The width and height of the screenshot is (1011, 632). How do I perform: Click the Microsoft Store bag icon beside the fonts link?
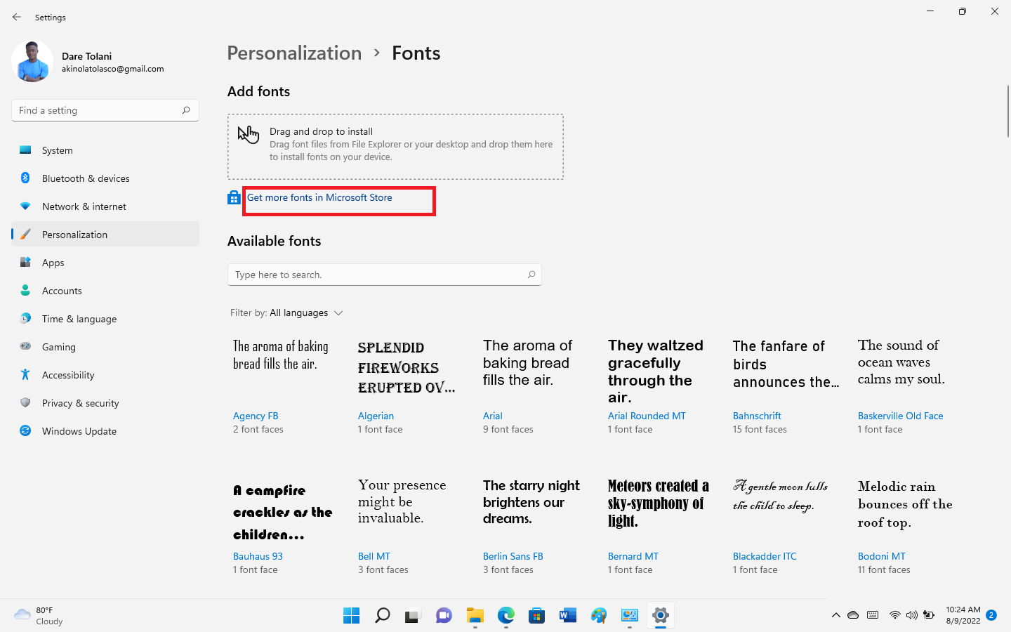coord(234,198)
